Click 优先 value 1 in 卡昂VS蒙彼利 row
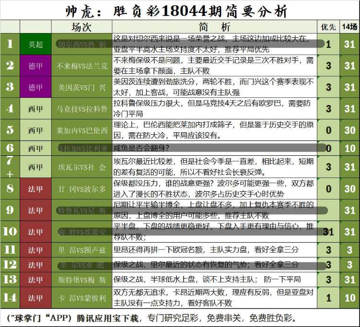 tap(328, 298)
